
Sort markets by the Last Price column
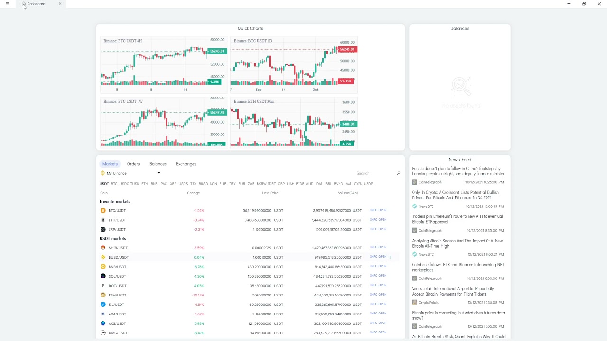pyautogui.click(x=270, y=193)
